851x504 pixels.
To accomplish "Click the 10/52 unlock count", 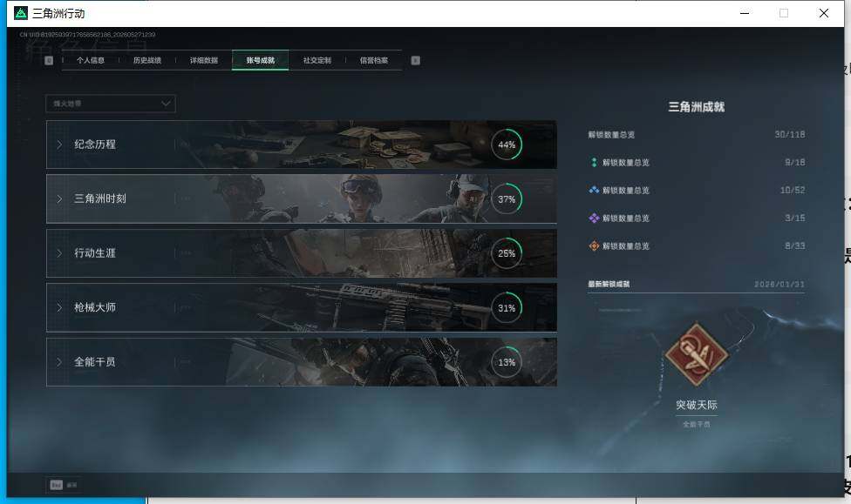I will click(x=793, y=191).
